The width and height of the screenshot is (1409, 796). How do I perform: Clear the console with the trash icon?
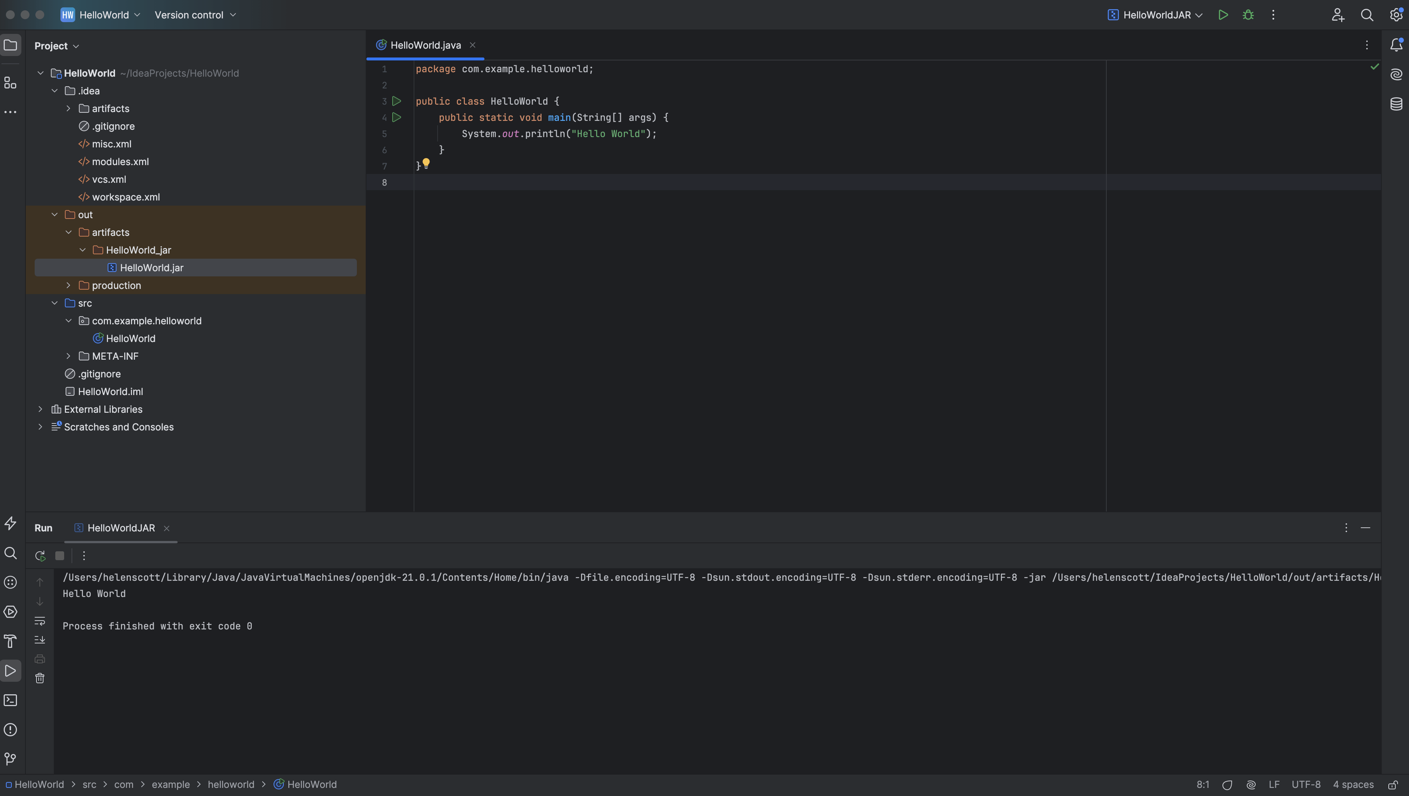(x=40, y=678)
